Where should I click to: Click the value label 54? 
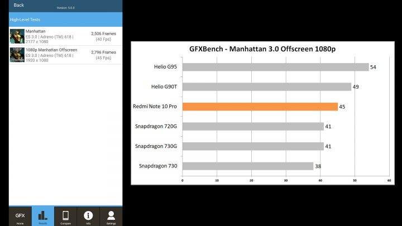(373, 67)
